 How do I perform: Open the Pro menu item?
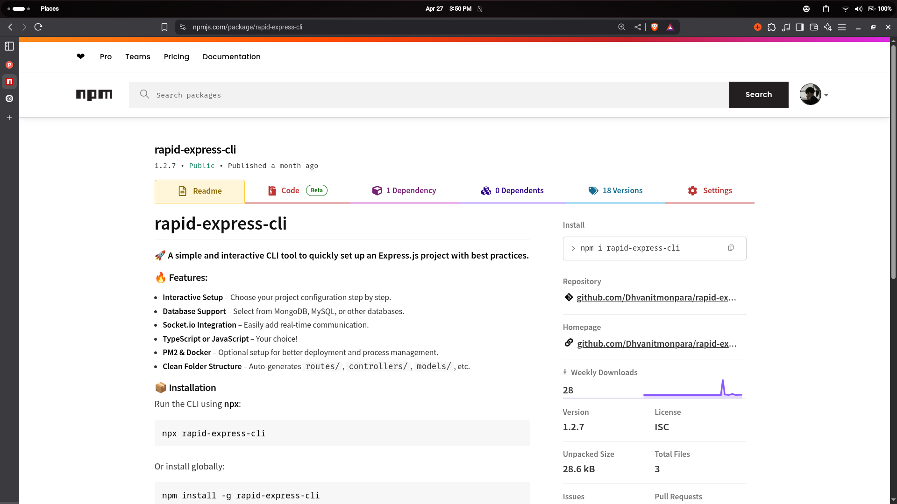coord(106,56)
